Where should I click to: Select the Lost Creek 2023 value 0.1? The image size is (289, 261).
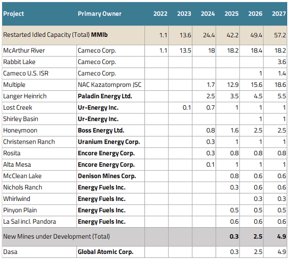[x=187, y=108]
